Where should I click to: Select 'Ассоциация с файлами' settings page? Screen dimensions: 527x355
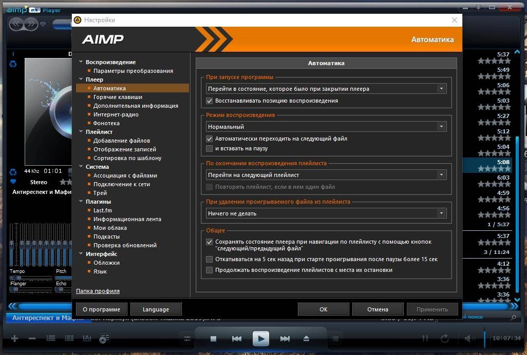pos(125,175)
